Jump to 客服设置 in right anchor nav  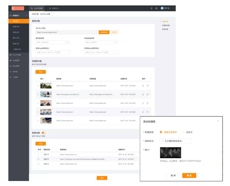click(x=165, y=29)
